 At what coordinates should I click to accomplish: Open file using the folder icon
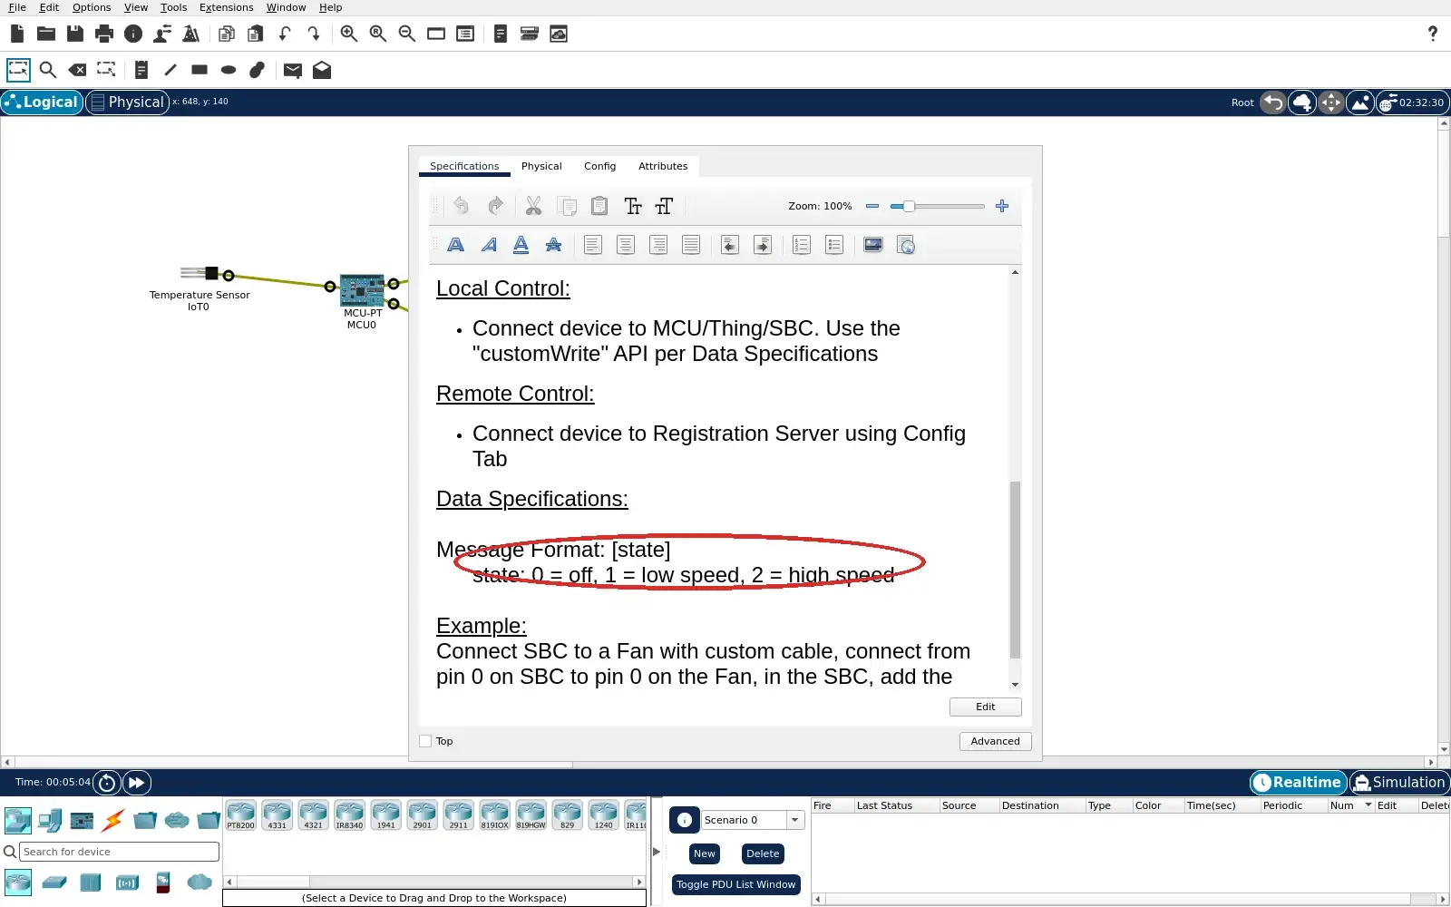pos(46,34)
